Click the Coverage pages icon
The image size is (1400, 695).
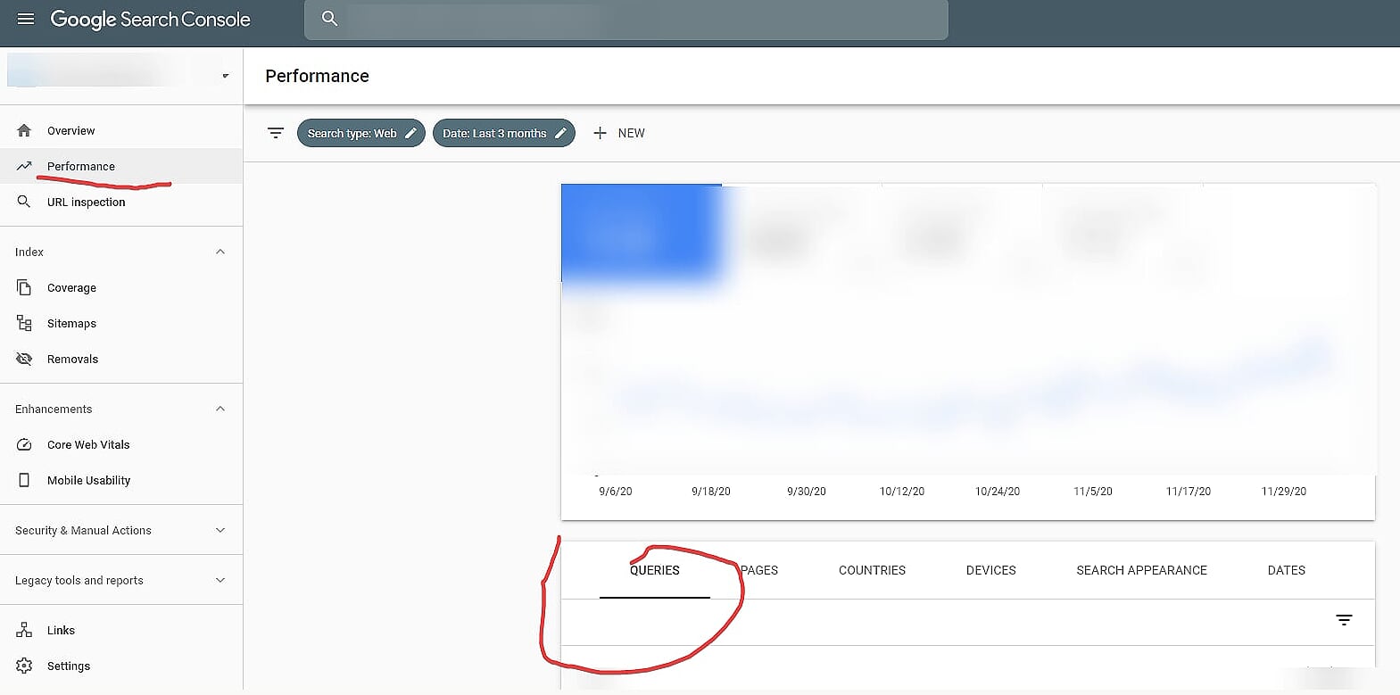24,287
